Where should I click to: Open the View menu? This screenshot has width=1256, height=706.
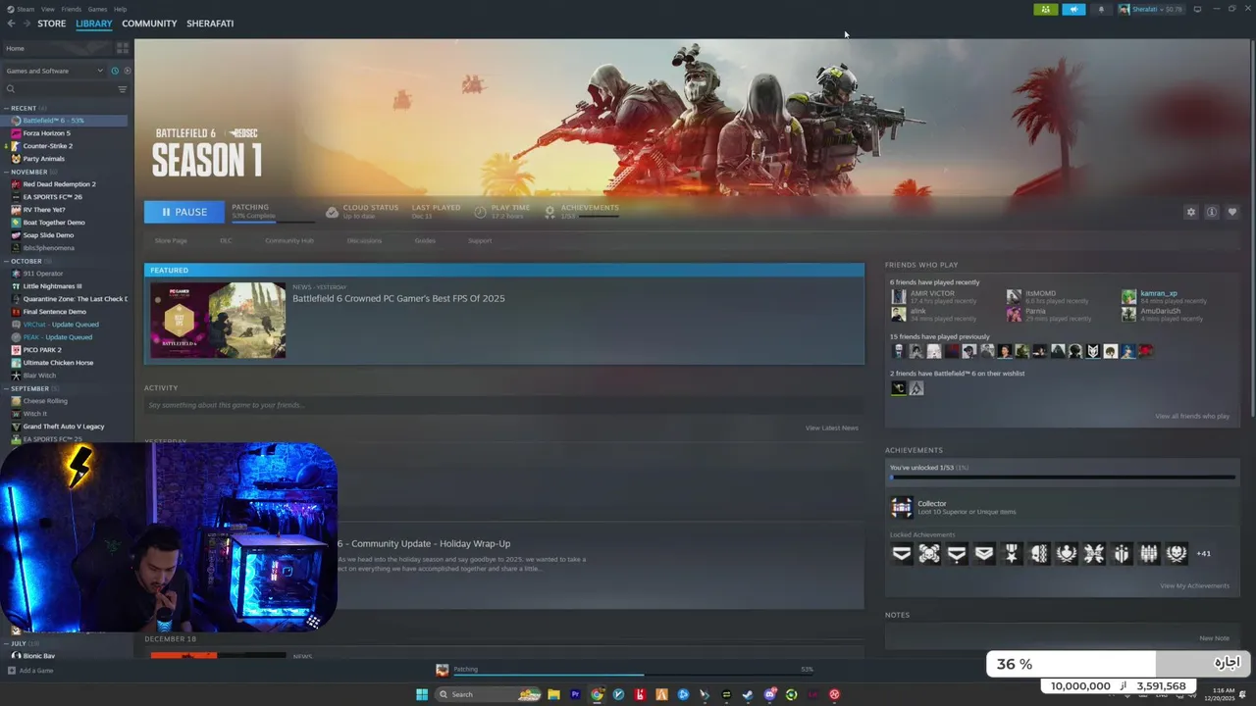48,9
